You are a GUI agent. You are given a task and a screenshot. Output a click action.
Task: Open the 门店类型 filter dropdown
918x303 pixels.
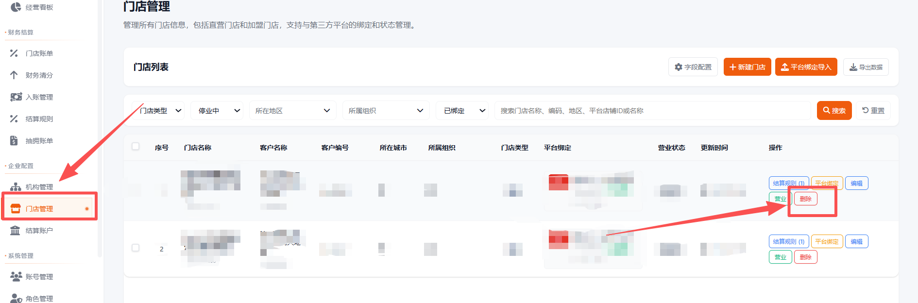pyautogui.click(x=158, y=111)
